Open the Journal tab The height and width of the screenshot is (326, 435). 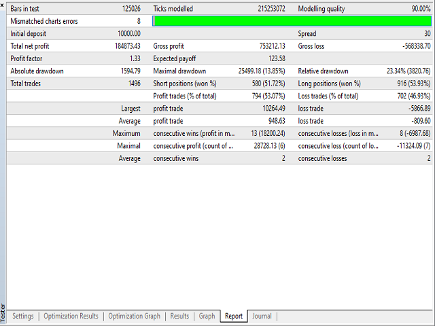click(262, 316)
